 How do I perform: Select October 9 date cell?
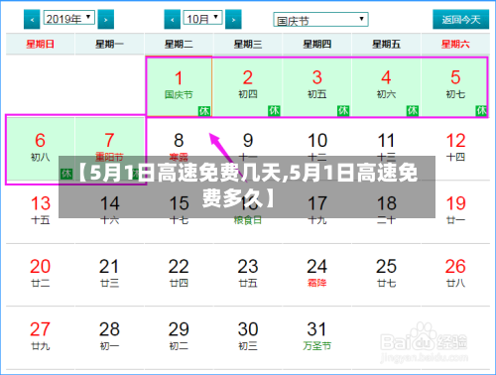coord(248,149)
